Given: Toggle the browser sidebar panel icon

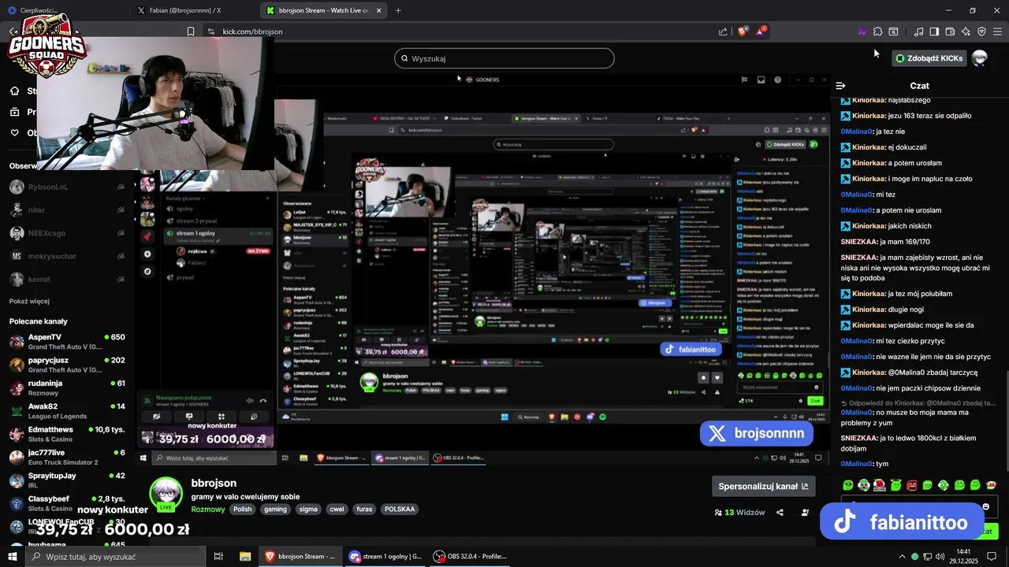Looking at the screenshot, I should (934, 31).
